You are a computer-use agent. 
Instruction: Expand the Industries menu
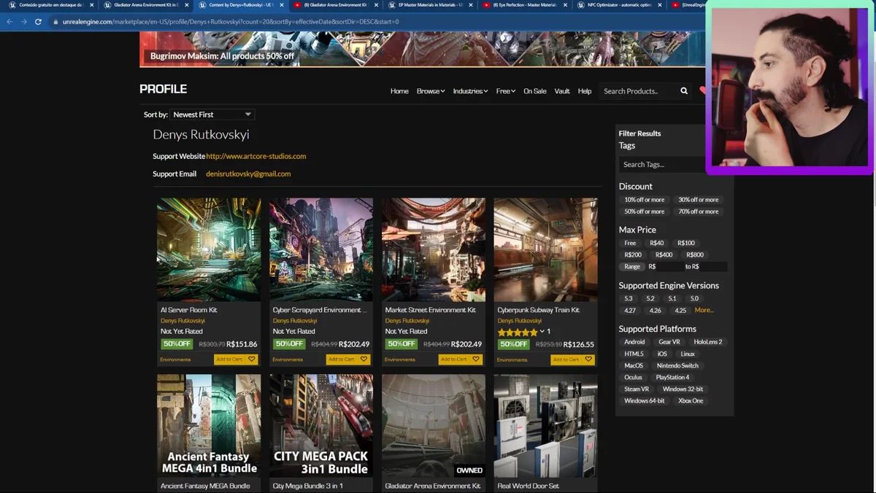tap(470, 91)
